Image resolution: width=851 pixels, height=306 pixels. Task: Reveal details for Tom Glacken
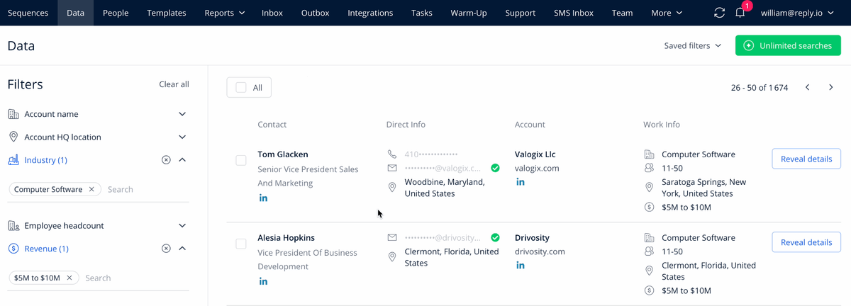[806, 159]
